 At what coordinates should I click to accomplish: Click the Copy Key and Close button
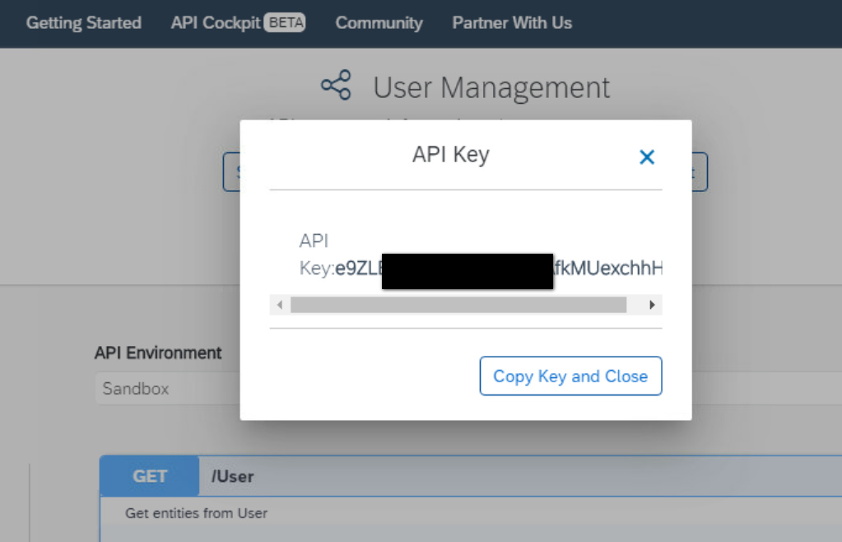point(570,376)
